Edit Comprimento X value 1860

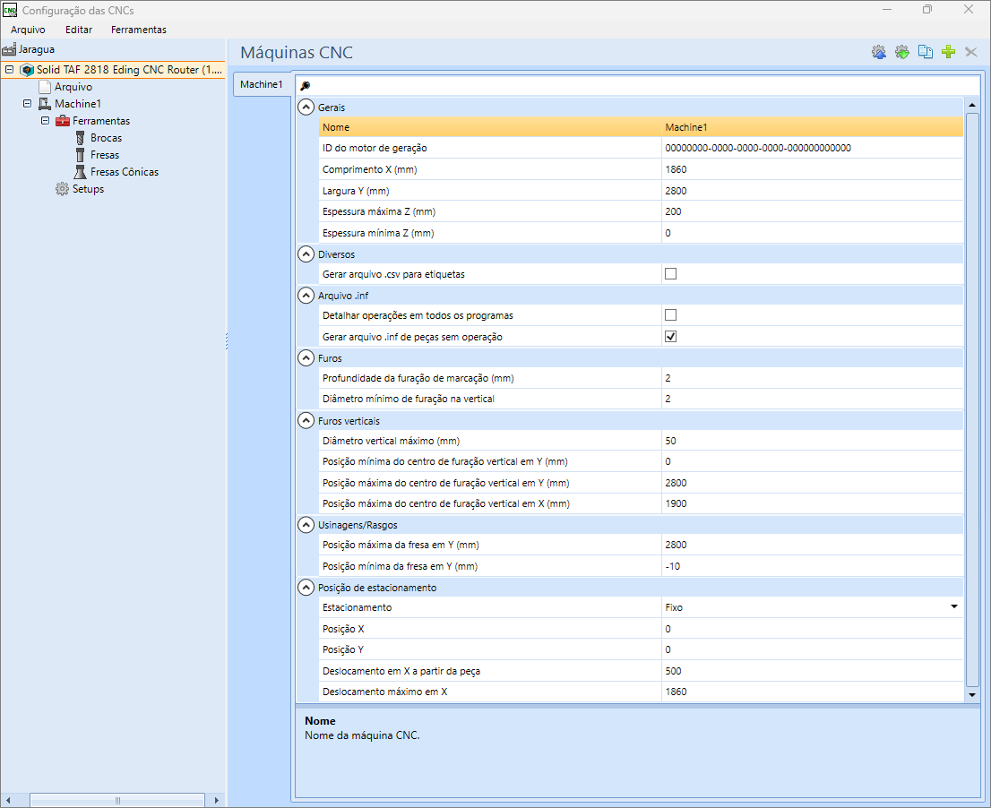tap(812, 169)
